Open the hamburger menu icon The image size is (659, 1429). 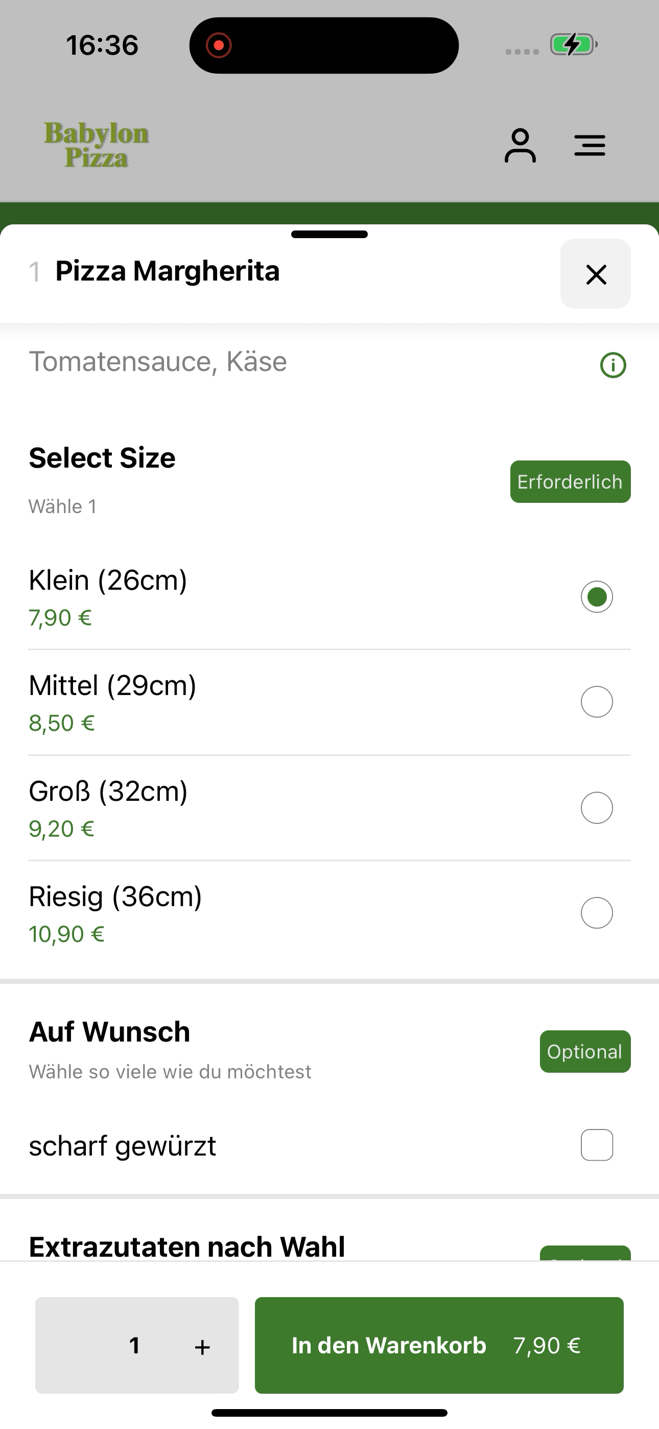pyautogui.click(x=589, y=145)
